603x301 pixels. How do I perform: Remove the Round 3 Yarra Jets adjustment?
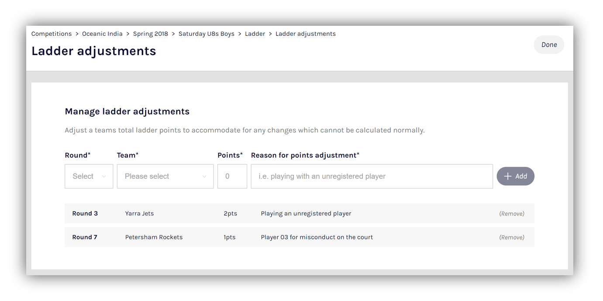(511, 214)
